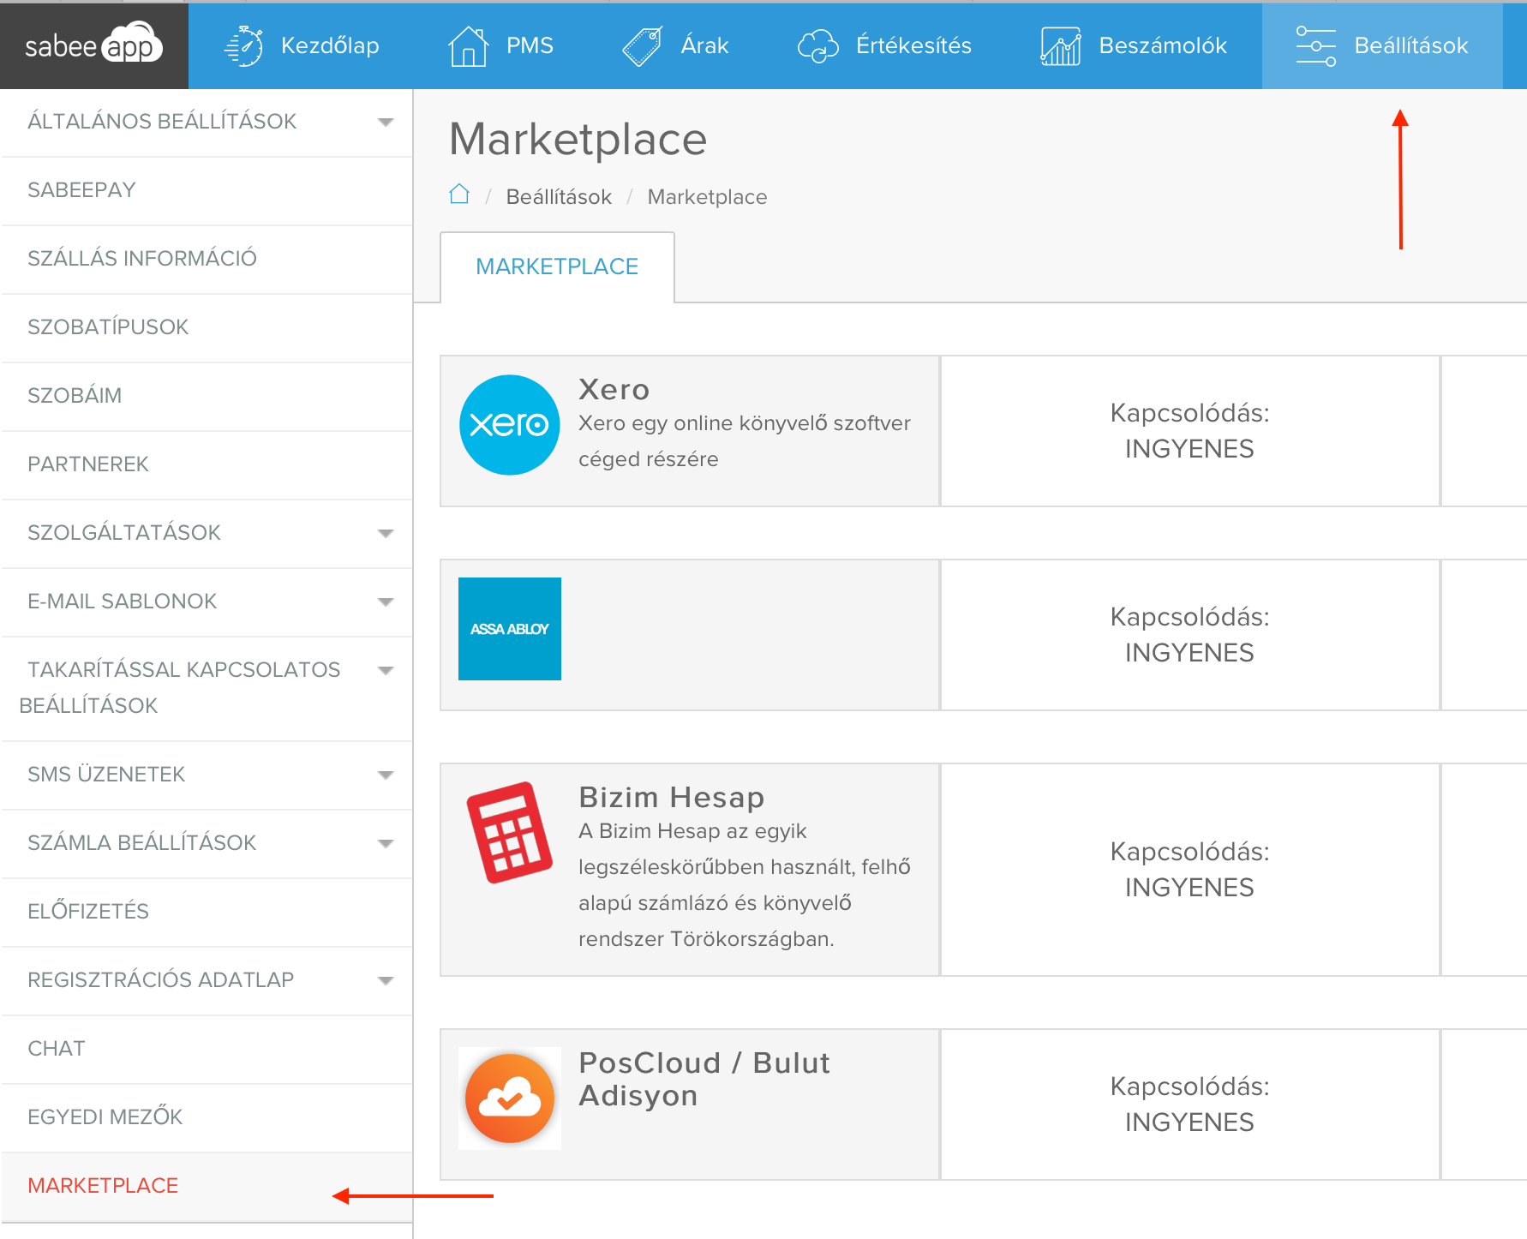1527x1239 pixels.
Task: Open Partnerek in sidebar
Action: click(x=207, y=464)
